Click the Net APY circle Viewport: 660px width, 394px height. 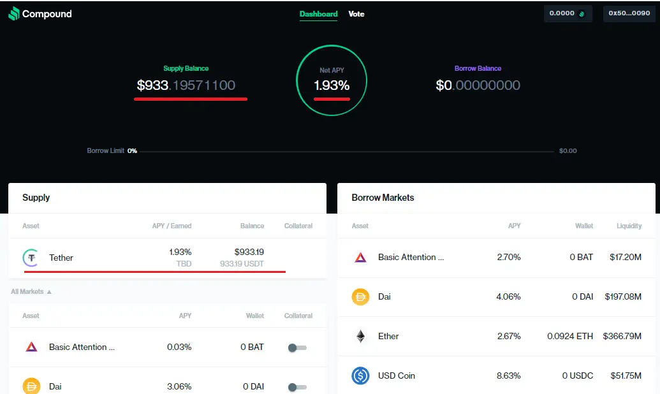pyautogui.click(x=332, y=80)
